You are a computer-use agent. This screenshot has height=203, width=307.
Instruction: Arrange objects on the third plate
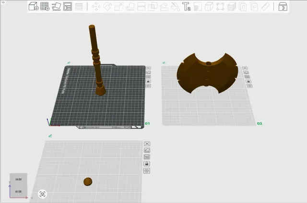click(x=147, y=157)
